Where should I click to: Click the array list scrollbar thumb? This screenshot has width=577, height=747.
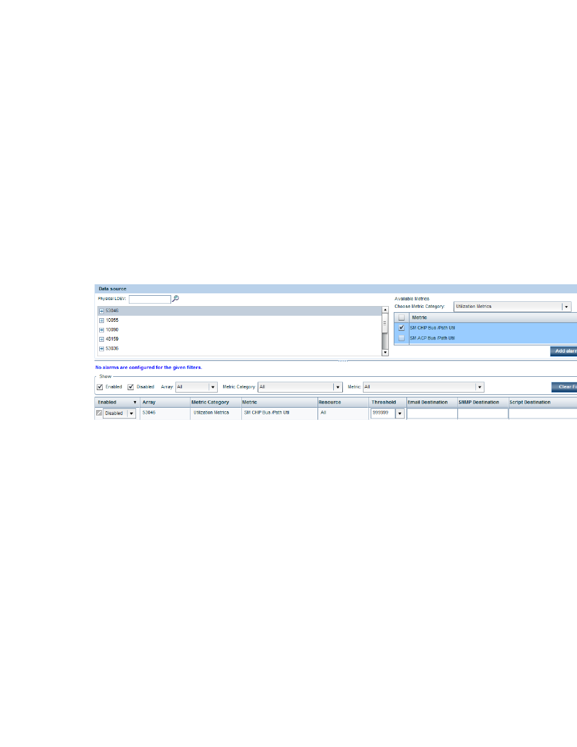click(x=385, y=323)
